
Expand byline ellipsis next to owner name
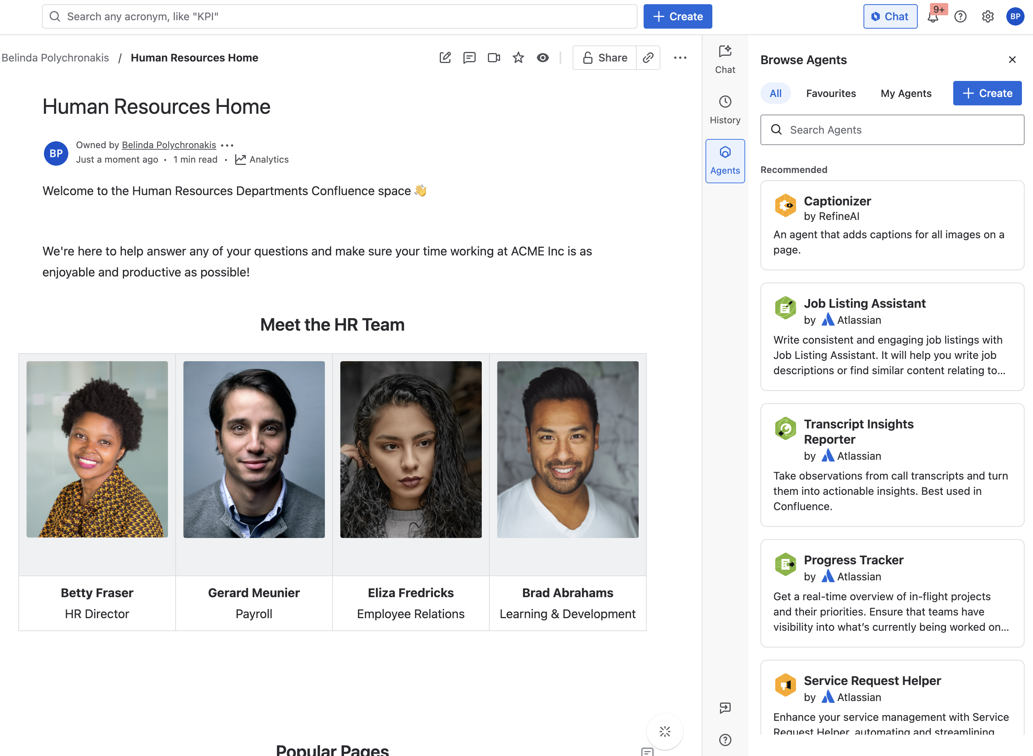(228, 145)
